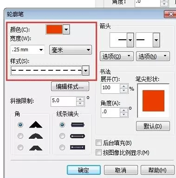Select the rounded corner radio button

20,136
